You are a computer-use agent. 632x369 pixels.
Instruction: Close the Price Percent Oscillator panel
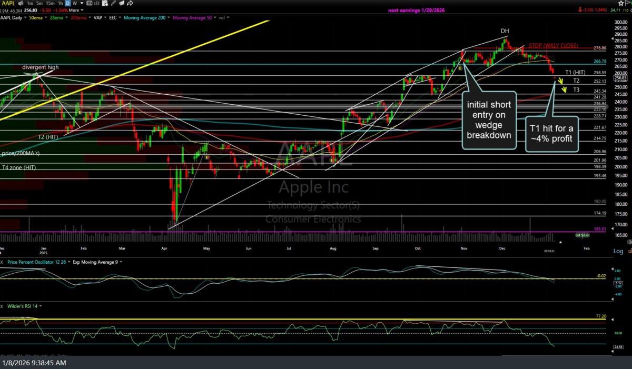pos(2,262)
